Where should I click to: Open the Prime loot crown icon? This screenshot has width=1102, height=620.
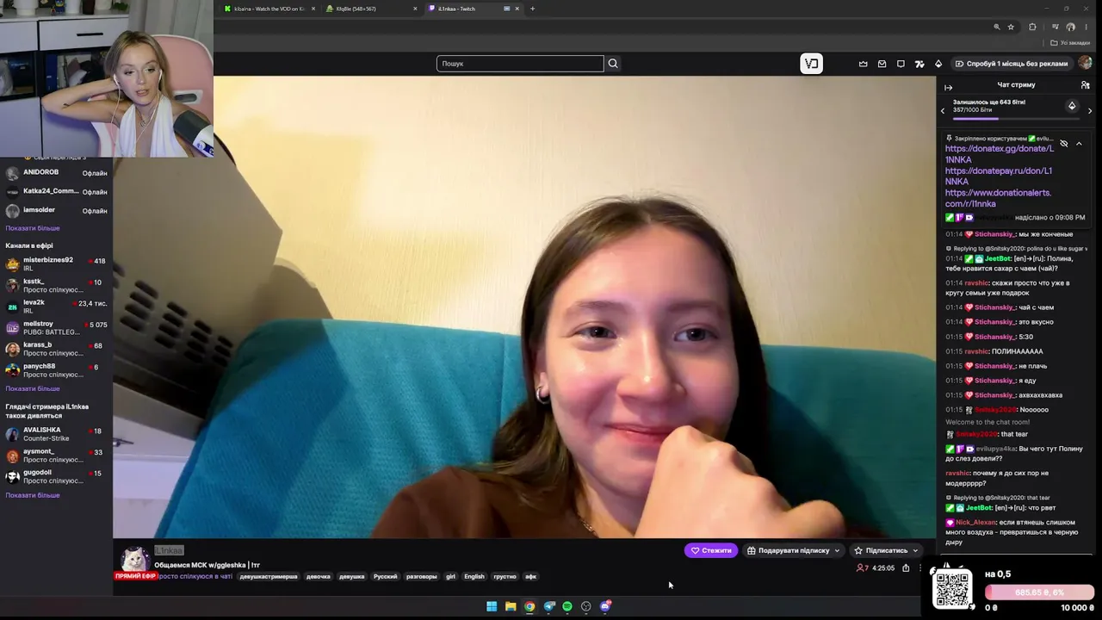[x=864, y=64]
